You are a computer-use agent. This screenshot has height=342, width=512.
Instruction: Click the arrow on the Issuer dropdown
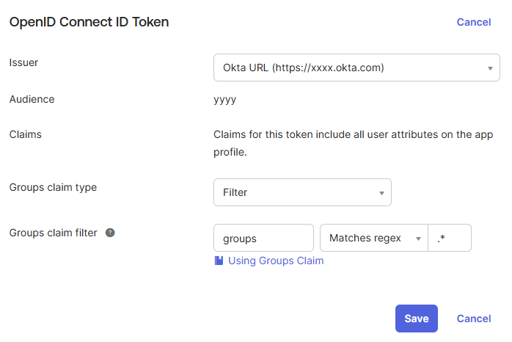(x=490, y=68)
